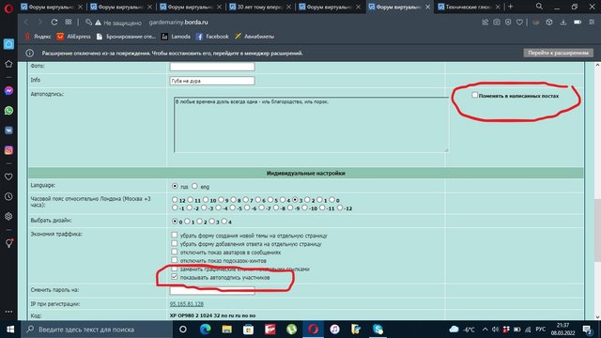This screenshot has width=601, height=338.
Task: Open the share page icon in address bar
Action: pyautogui.click(x=485, y=23)
